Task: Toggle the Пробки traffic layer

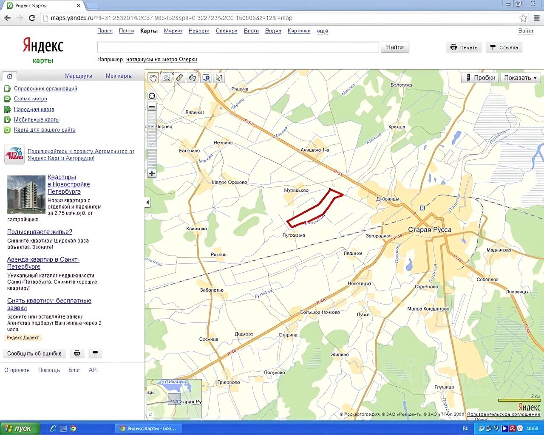Action: point(480,78)
